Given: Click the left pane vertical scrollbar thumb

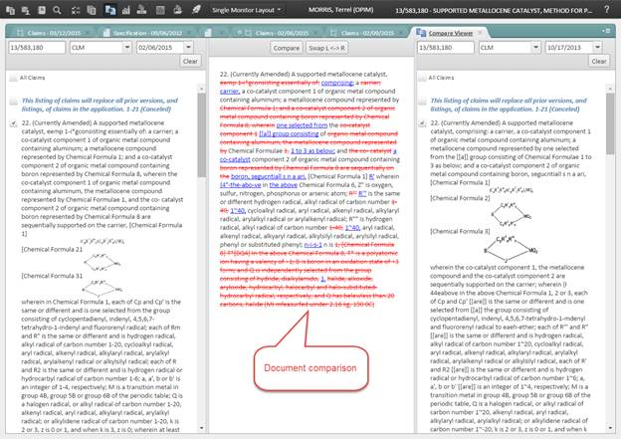Looking at the screenshot, I should (x=202, y=134).
